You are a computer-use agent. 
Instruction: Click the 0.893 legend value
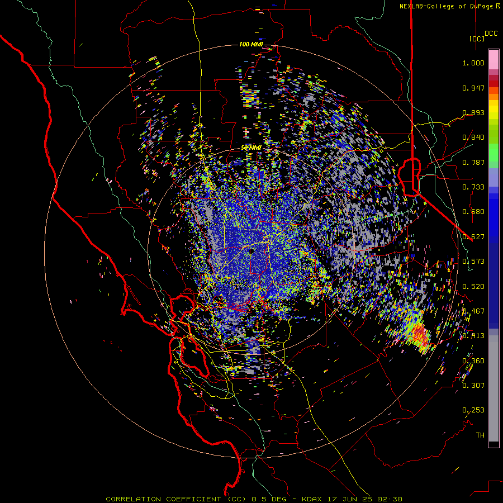pyautogui.click(x=473, y=112)
